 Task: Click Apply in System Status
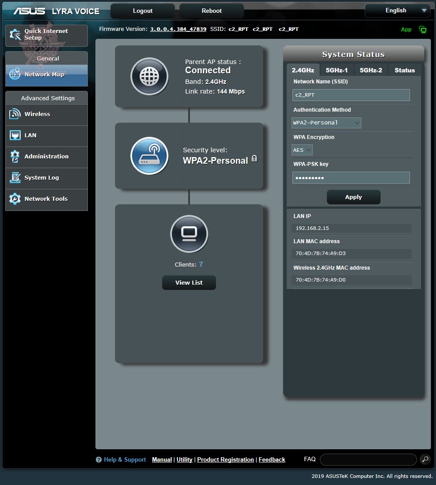tap(353, 197)
